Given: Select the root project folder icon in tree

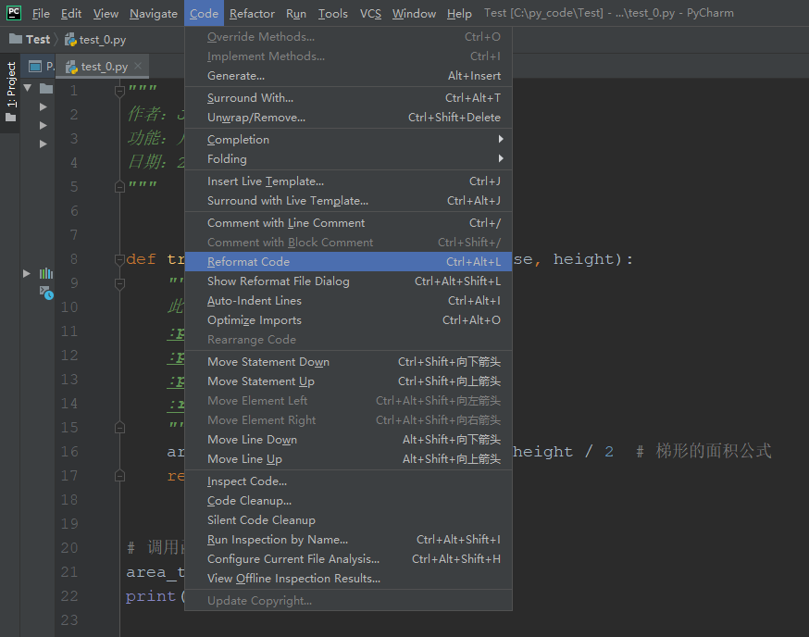Looking at the screenshot, I should click(46, 88).
